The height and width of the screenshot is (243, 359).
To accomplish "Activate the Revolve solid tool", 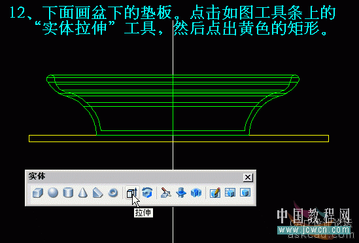I will (147, 193).
